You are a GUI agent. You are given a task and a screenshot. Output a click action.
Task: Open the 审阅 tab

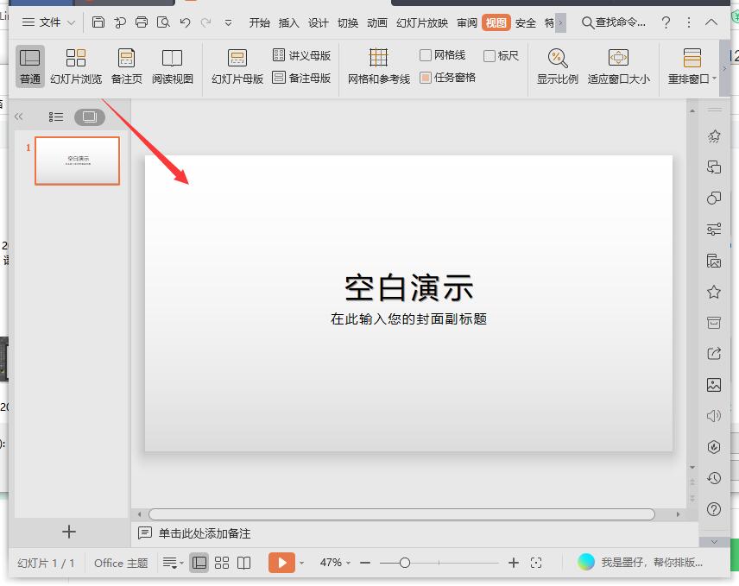[x=466, y=22]
